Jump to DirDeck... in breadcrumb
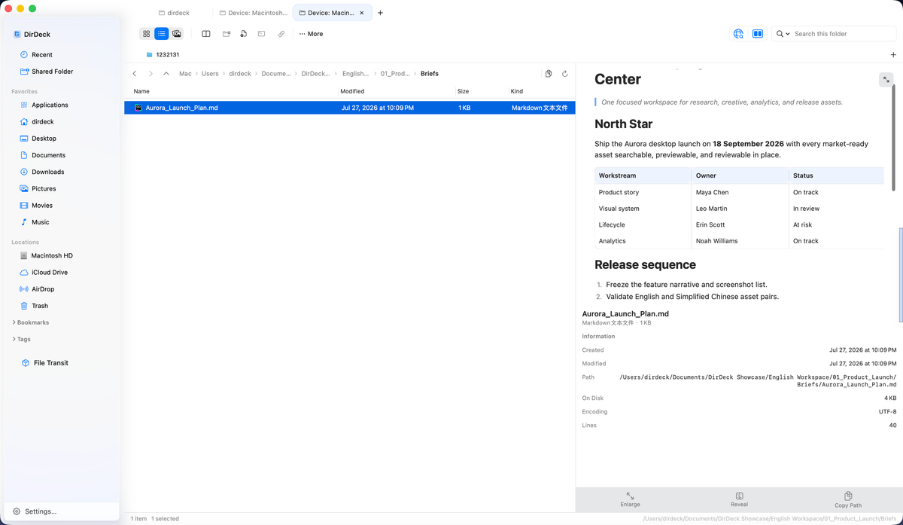Viewport: 903px width, 525px height. (x=316, y=74)
